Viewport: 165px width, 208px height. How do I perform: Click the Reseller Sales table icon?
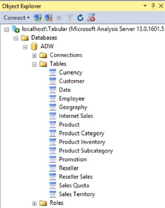53,177
